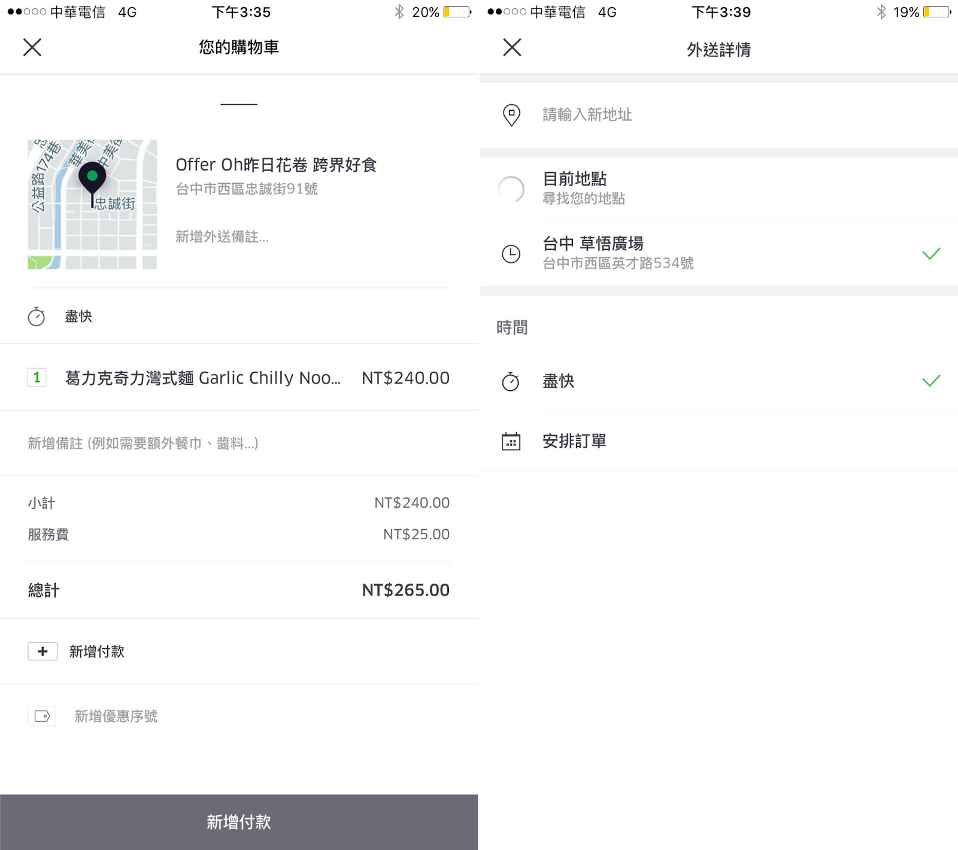Enter a new address in 請輸入新地址 field
The height and width of the screenshot is (850, 958).
point(659,115)
